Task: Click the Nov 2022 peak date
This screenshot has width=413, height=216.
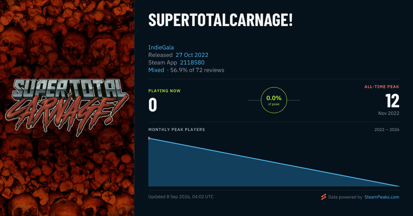Action: point(389,113)
